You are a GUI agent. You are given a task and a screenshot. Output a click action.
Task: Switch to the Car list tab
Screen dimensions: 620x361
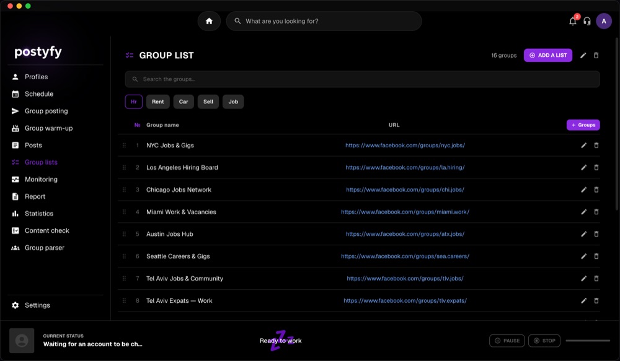click(184, 102)
